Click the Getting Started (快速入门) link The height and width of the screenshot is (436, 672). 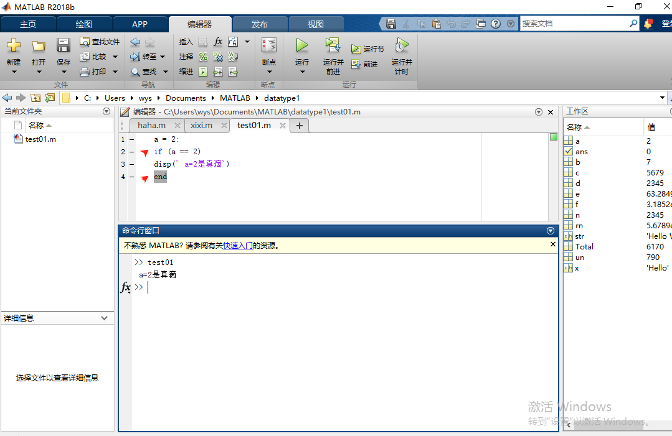(x=238, y=246)
